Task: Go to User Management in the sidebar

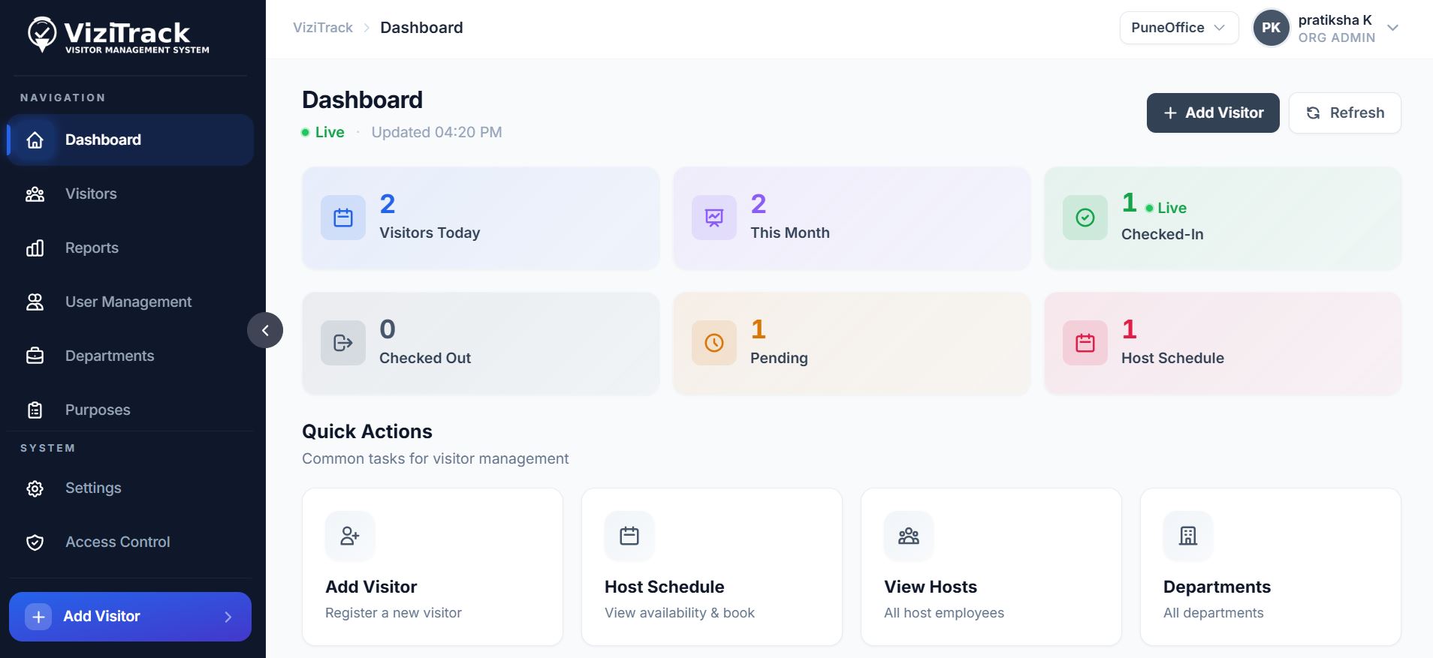Action: pyautogui.click(x=130, y=302)
